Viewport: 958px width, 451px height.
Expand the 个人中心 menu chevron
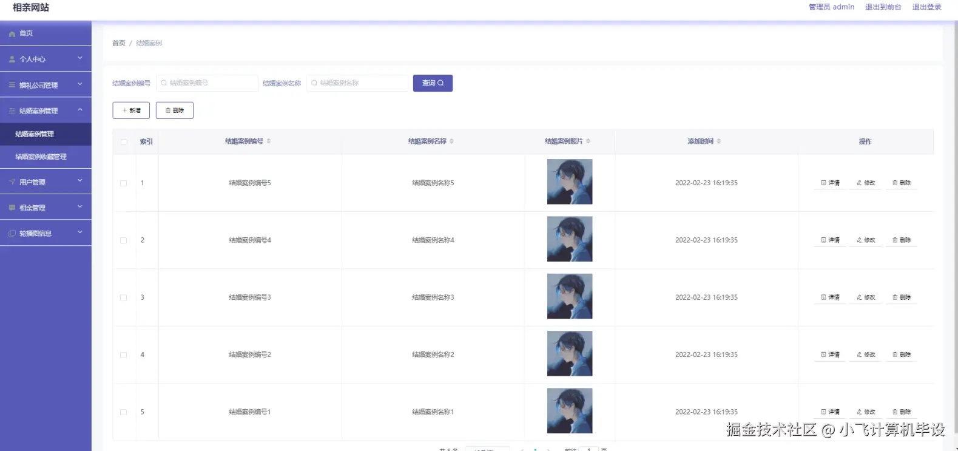79,58
